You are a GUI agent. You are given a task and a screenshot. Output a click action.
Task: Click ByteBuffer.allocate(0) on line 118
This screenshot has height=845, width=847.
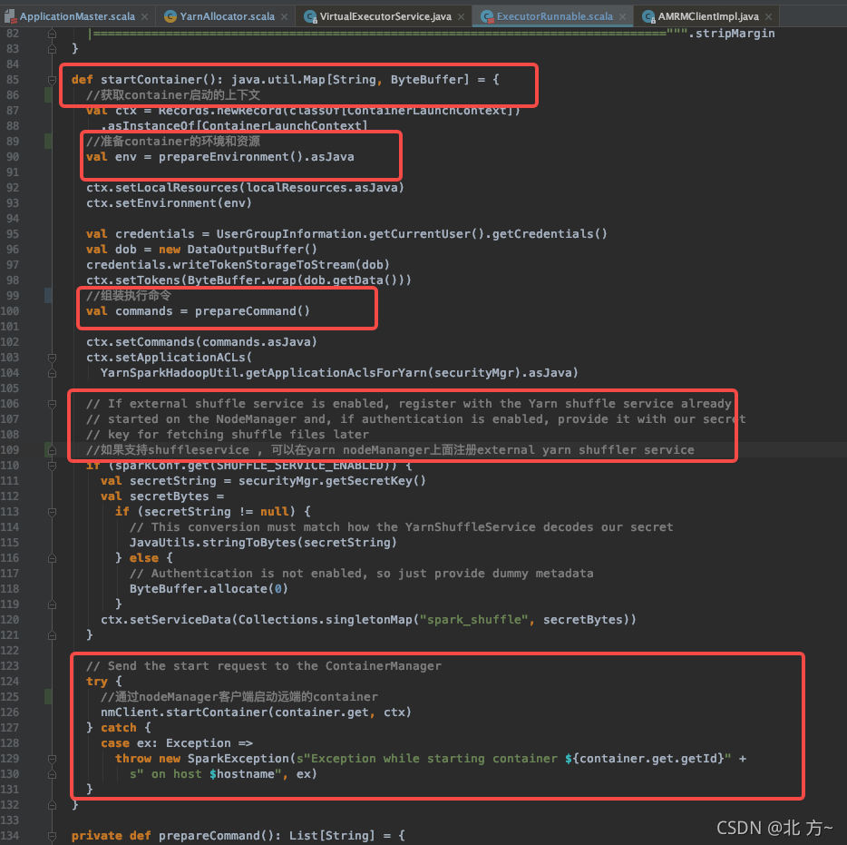209,589
